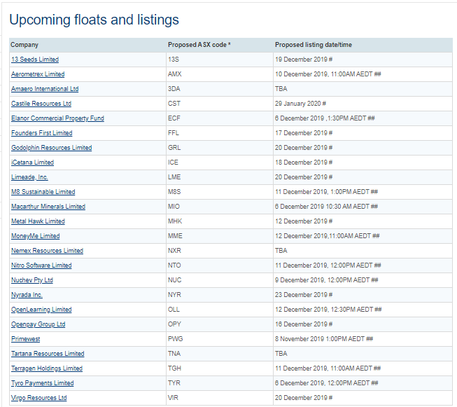The height and width of the screenshot is (407, 457).
Task: Click Nitro Software Limited link
Action: click(x=41, y=265)
